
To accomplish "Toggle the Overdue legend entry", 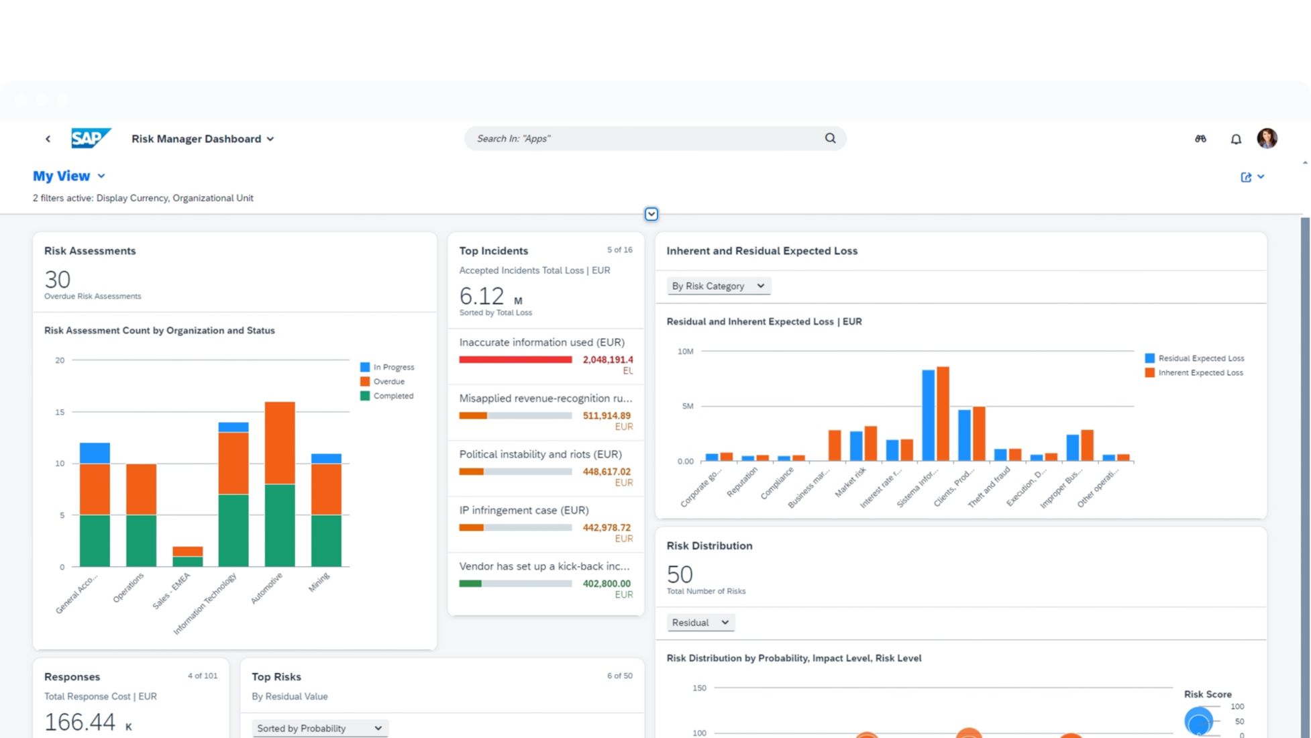I will 388,382.
